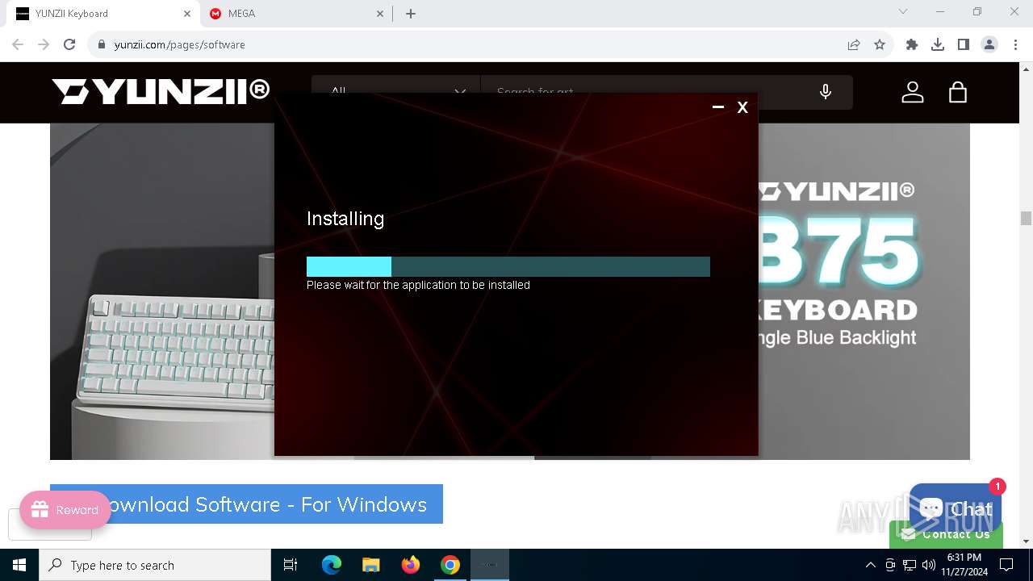
Task: Reload the current page
Action: pos(69,44)
